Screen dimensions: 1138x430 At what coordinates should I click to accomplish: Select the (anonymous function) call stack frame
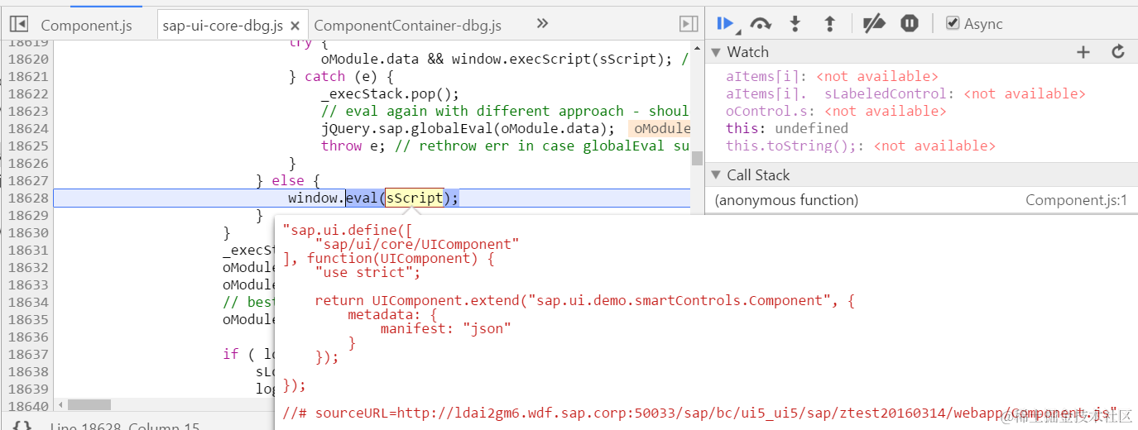786,200
